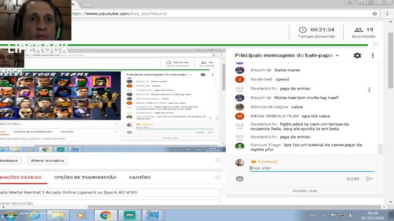The image size is (394, 221).
Task: Click the message 'Mano nao tem muito lag nao?'
Action: click(306, 98)
